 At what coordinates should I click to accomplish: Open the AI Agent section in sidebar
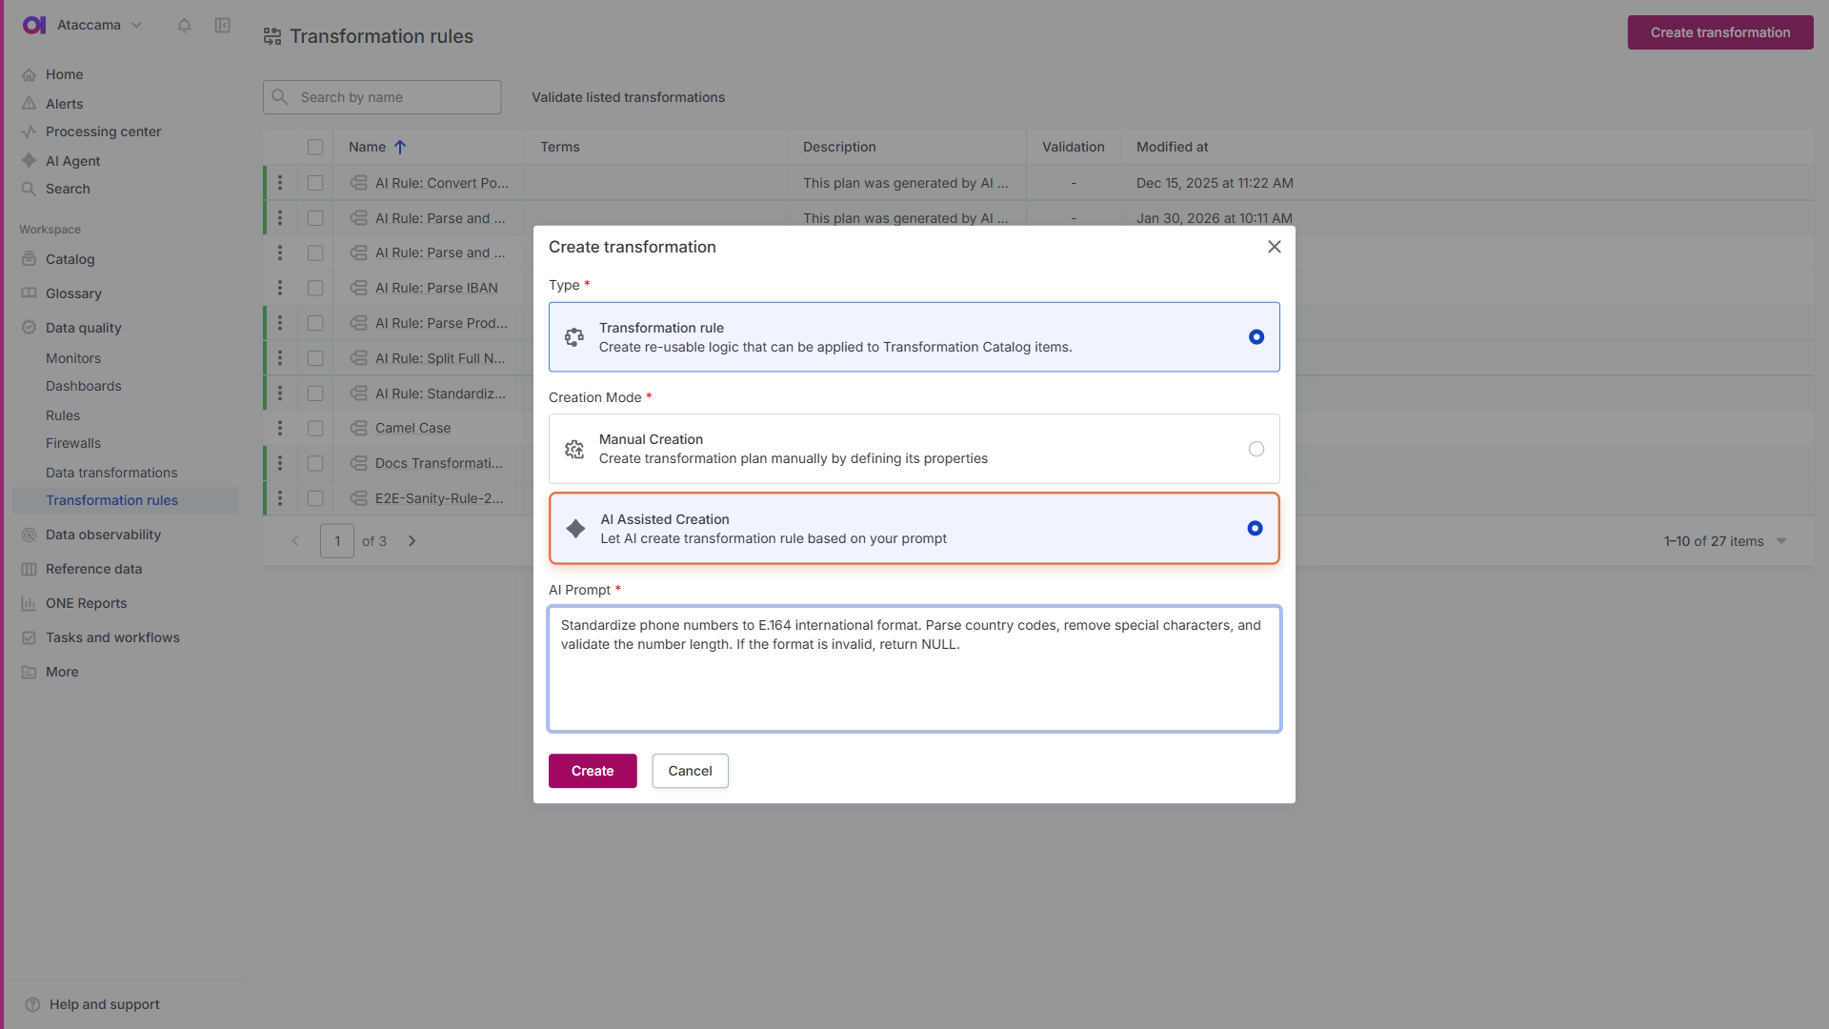[x=72, y=160]
